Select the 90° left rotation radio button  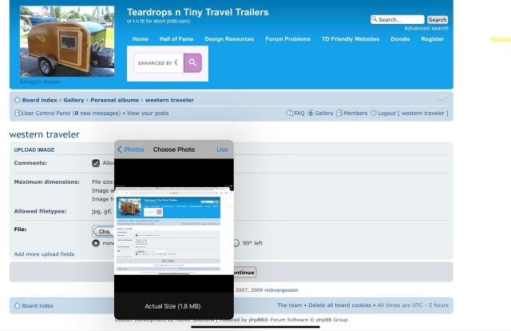point(236,243)
